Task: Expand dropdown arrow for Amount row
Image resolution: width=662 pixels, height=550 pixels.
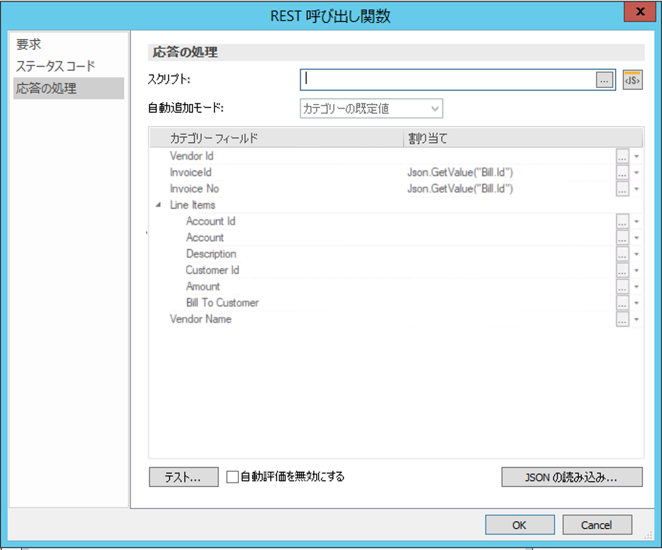Action: pyautogui.click(x=636, y=287)
